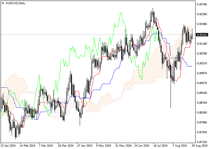209x149 pixels.
Task: Click the 9 May 2024 date label
Action: pyautogui.click(x=104, y=146)
